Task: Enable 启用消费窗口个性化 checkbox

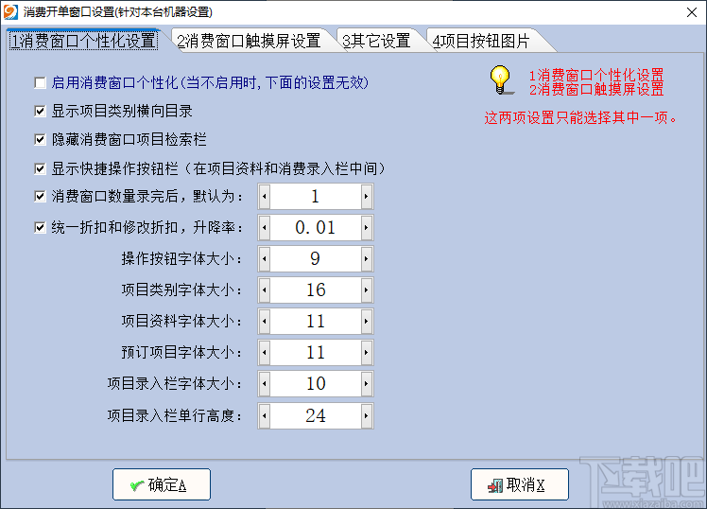Action: click(40, 83)
